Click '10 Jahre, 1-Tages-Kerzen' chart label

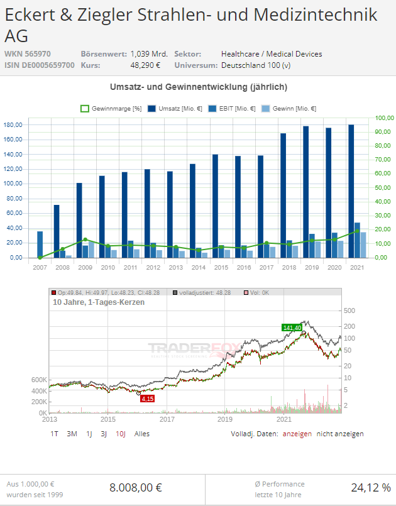(99, 302)
